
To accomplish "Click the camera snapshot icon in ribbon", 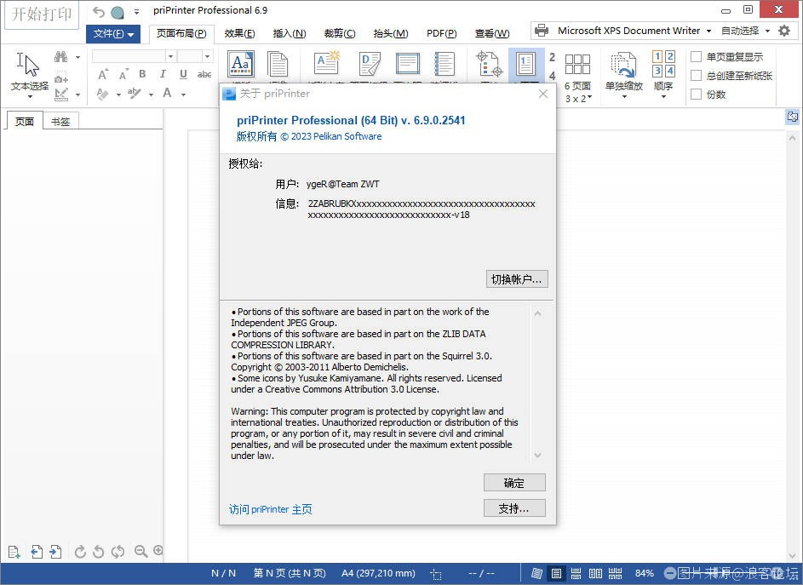I will (61, 78).
